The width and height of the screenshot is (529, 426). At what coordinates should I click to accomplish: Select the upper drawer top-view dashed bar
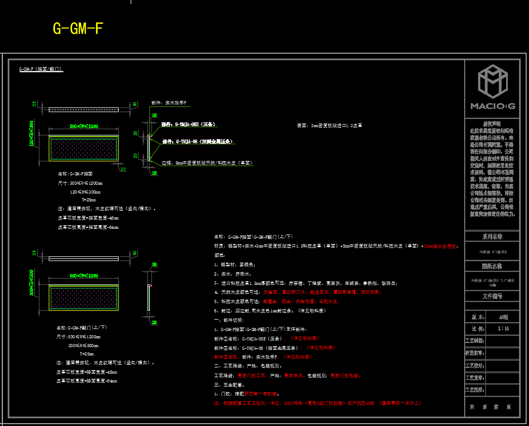point(83,109)
